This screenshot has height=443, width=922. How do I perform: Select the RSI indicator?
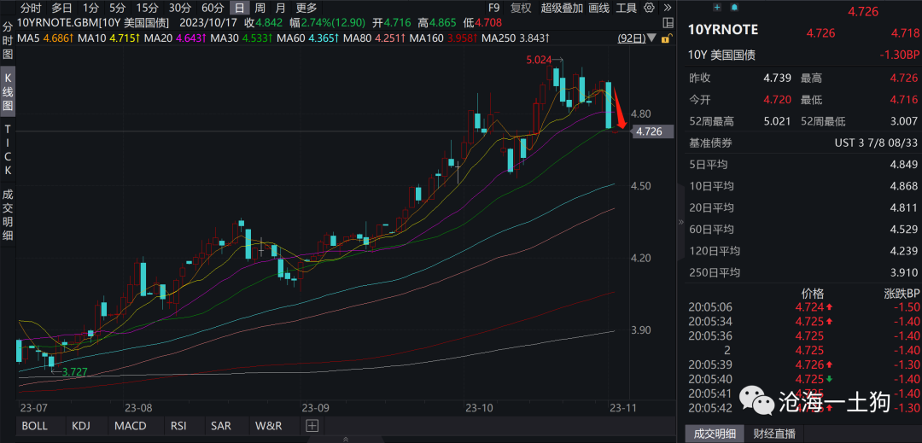(178, 425)
